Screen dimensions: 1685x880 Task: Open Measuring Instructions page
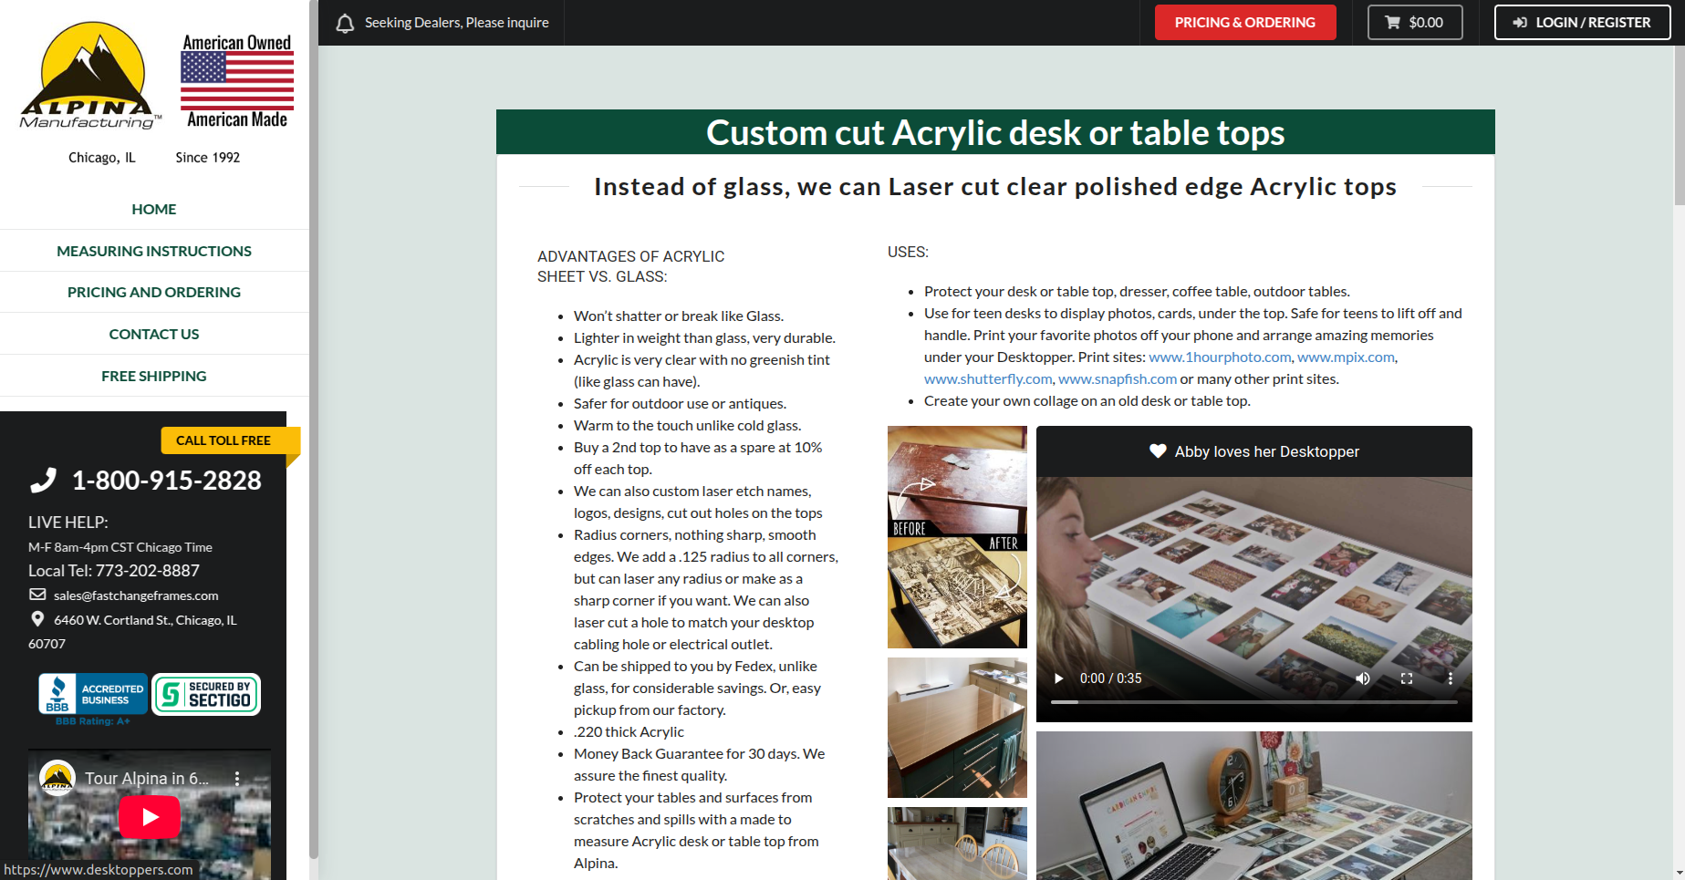(153, 251)
